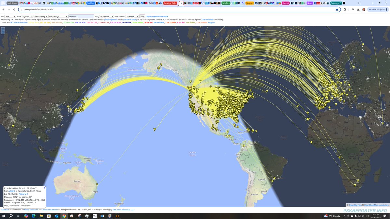This screenshot has height=219, width=390.
Task: Switch to Chrome in the taskbar
Action: (64, 216)
